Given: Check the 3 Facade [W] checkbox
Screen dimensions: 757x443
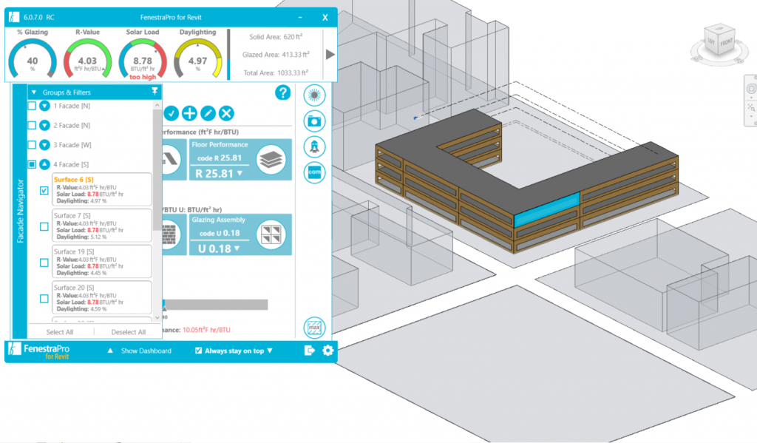Looking at the screenshot, I should 32,144.
